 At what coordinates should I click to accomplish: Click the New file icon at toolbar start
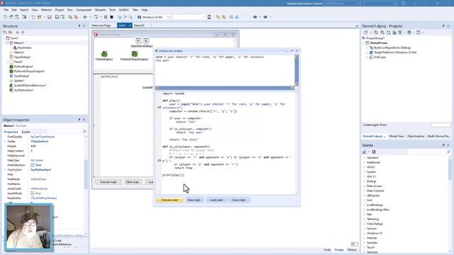(x=5, y=17)
